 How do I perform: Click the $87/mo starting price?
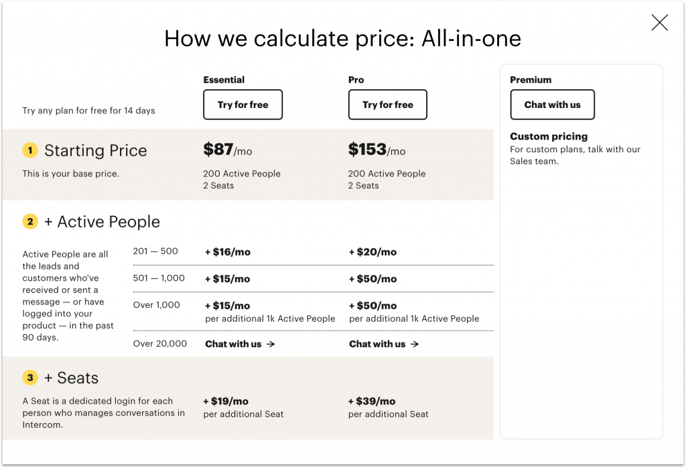226,150
